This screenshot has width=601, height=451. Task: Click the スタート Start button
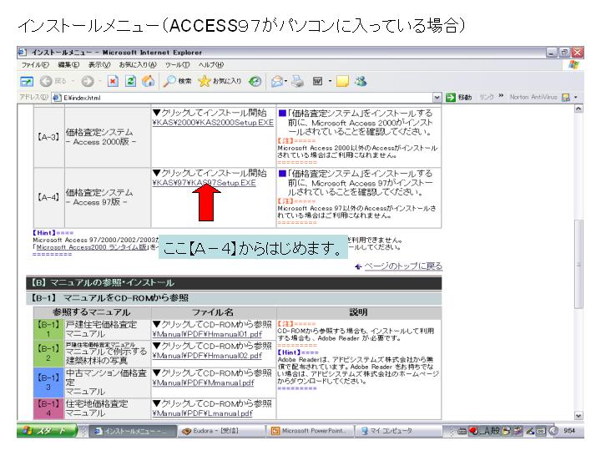pos(47,431)
